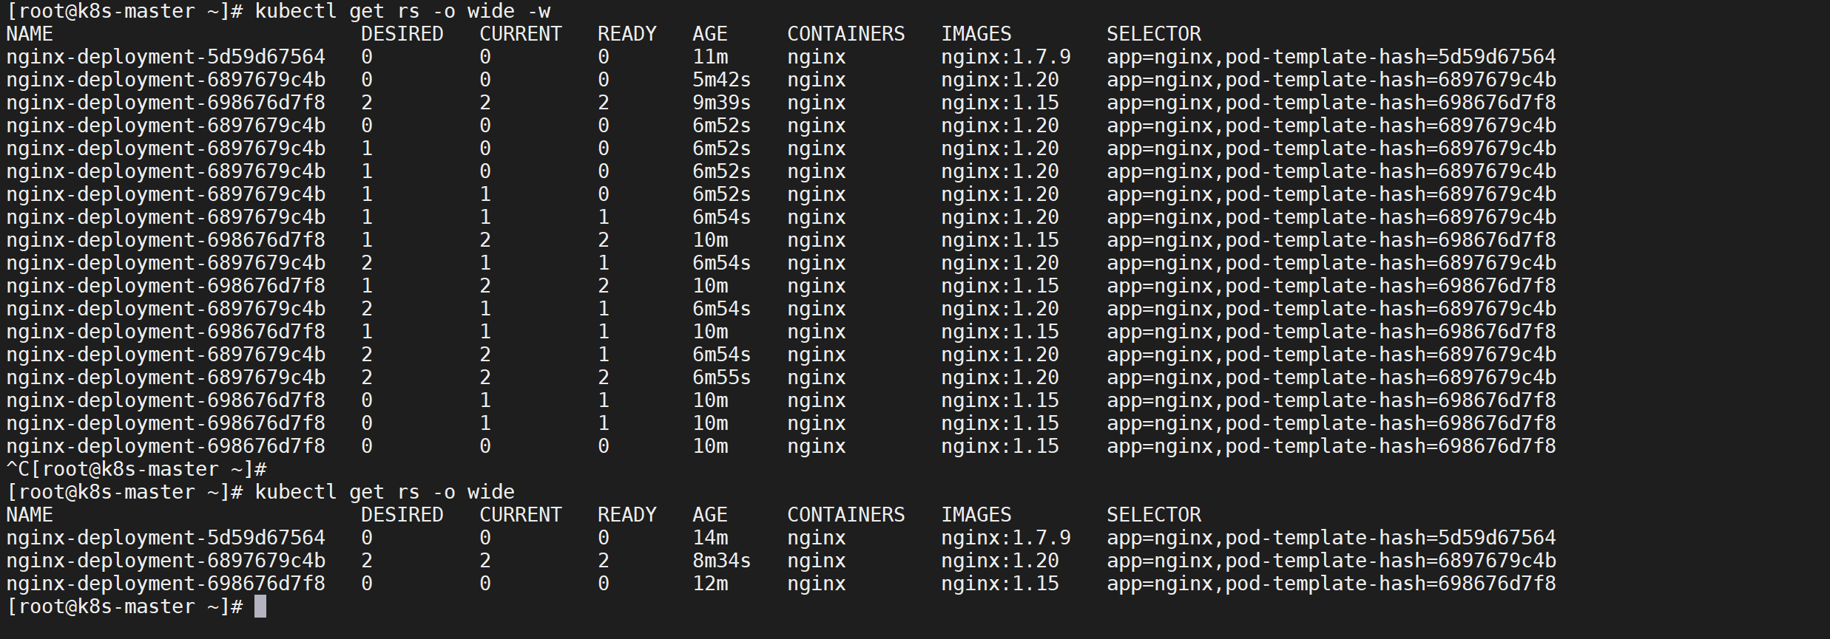Click the NAME header of the first table
This screenshot has height=639, width=1830.
(x=30, y=34)
